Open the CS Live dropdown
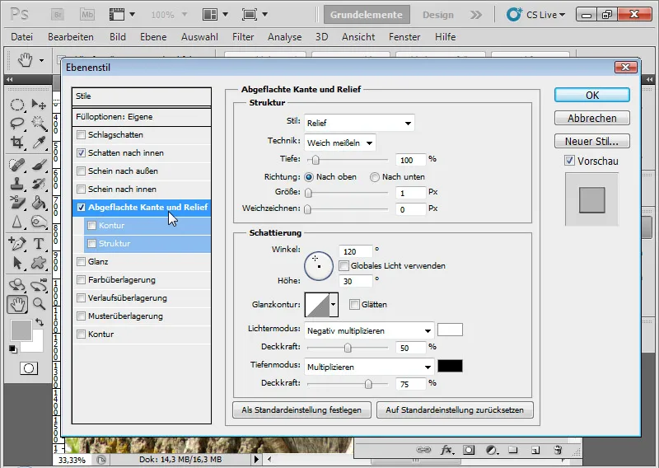Viewport: 659px width, 468px height. point(536,15)
